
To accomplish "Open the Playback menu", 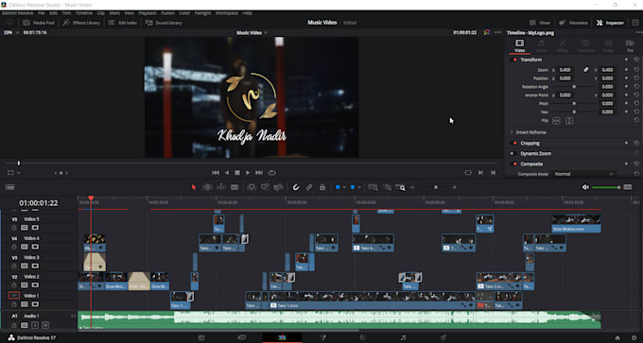I will tap(148, 13).
